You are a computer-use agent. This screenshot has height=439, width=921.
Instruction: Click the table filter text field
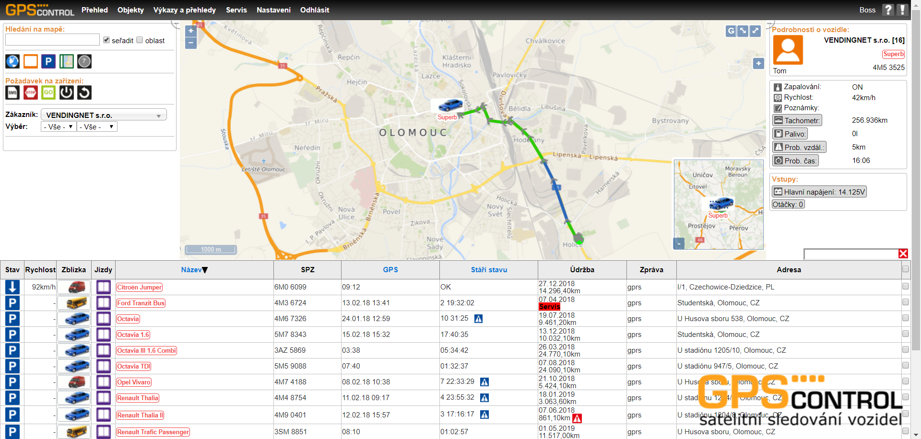(x=851, y=254)
